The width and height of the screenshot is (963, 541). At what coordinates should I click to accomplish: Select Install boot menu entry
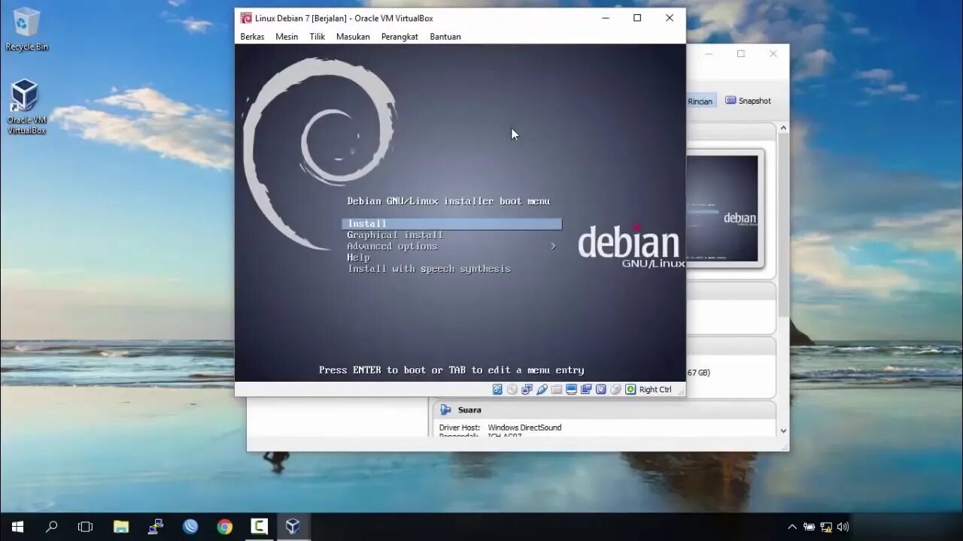tap(452, 224)
